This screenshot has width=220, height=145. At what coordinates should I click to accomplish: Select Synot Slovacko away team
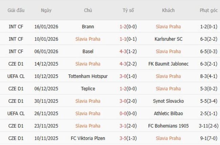point(168,101)
